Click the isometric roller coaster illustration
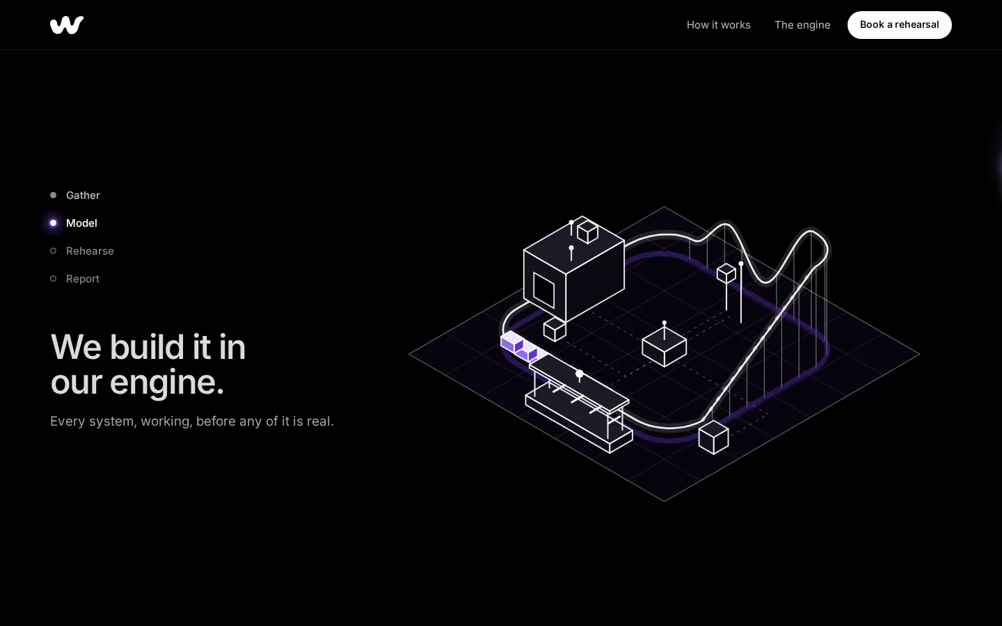Screen dimensions: 1002x626 tap(665, 353)
